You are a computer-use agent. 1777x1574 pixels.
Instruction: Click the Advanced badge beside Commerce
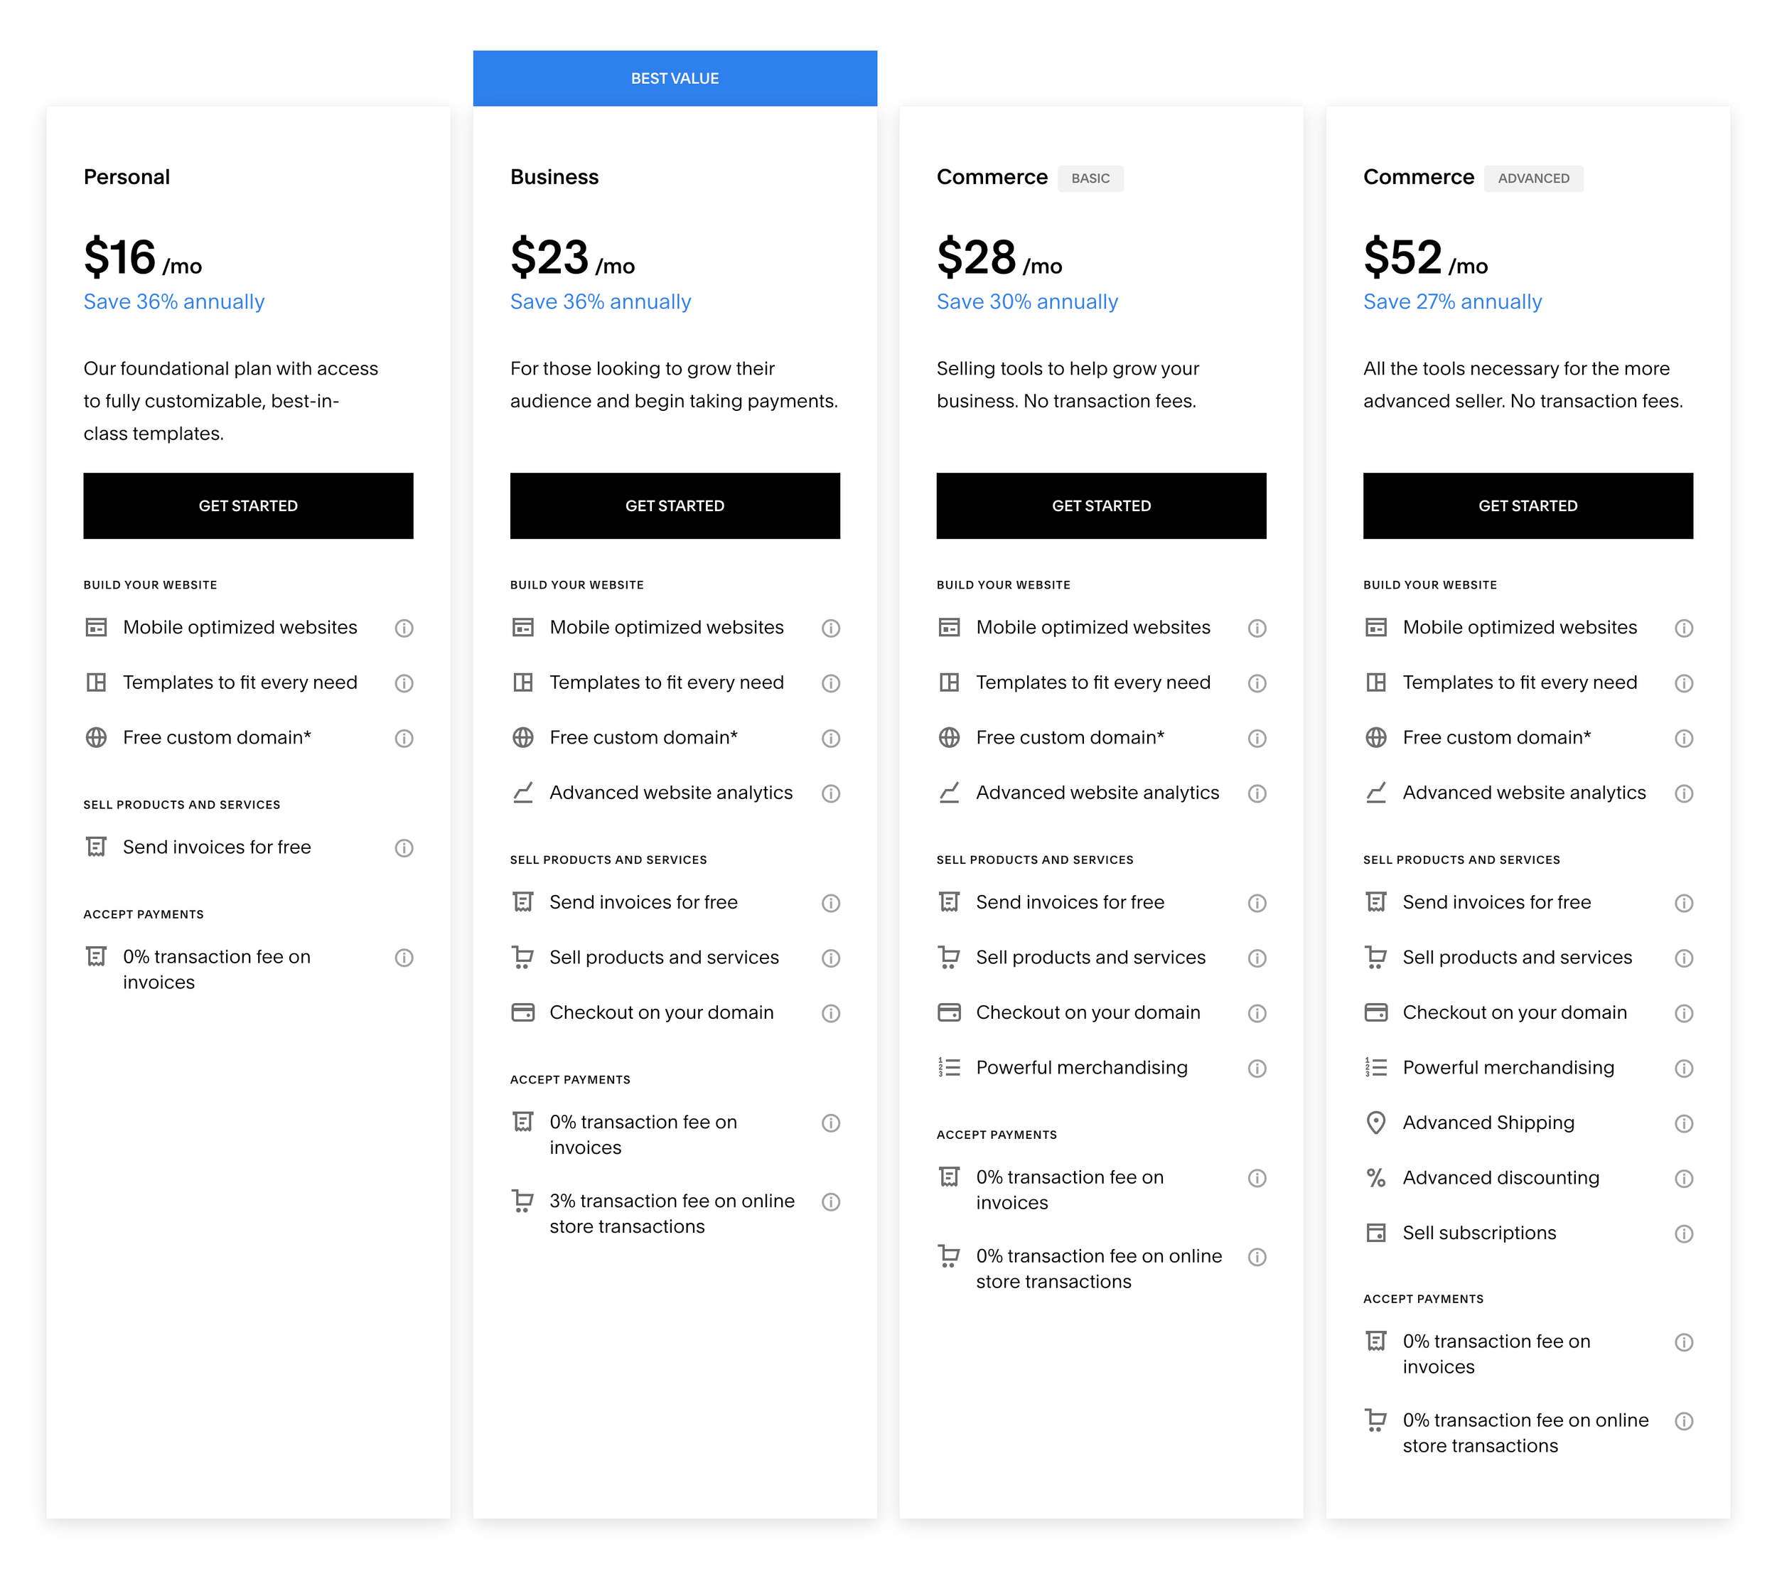pos(1532,178)
